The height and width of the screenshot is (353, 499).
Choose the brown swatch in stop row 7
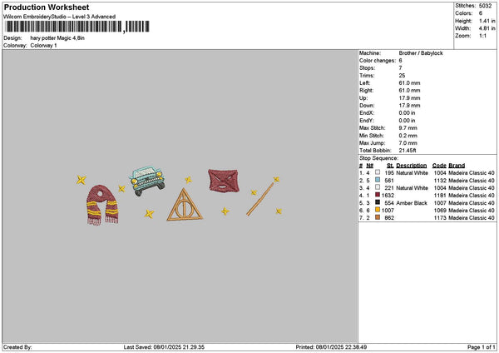[x=378, y=217]
